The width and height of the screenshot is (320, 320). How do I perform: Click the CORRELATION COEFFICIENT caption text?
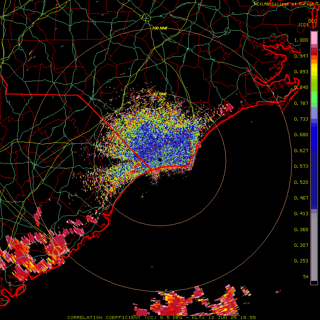click(x=104, y=318)
